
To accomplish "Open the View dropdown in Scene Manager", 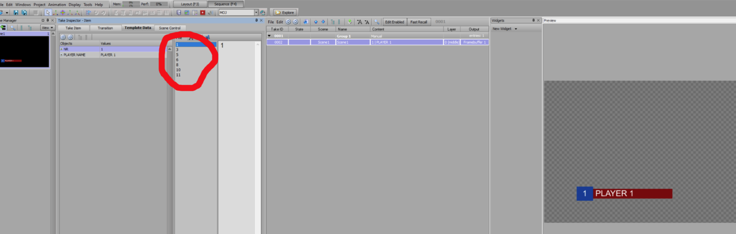I will point(47,27).
